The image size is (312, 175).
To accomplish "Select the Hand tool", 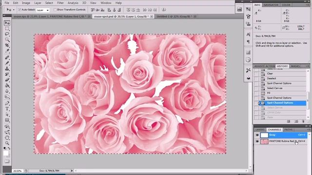I will pyautogui.click(x=7, y=138).
